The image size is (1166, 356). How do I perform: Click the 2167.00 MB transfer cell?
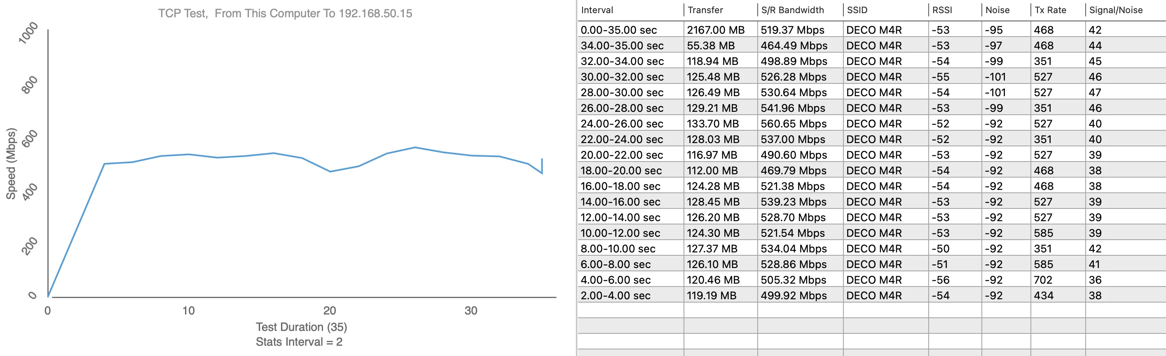click(x=715, y=30)
